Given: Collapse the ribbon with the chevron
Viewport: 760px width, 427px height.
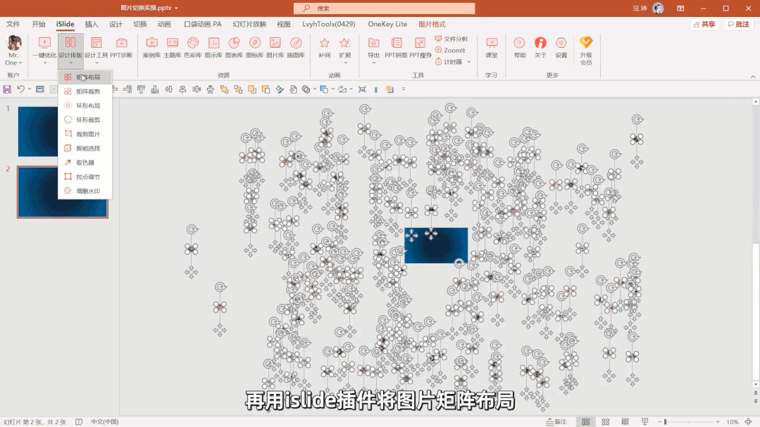Looking at the screenshot, I should [753, 77].
